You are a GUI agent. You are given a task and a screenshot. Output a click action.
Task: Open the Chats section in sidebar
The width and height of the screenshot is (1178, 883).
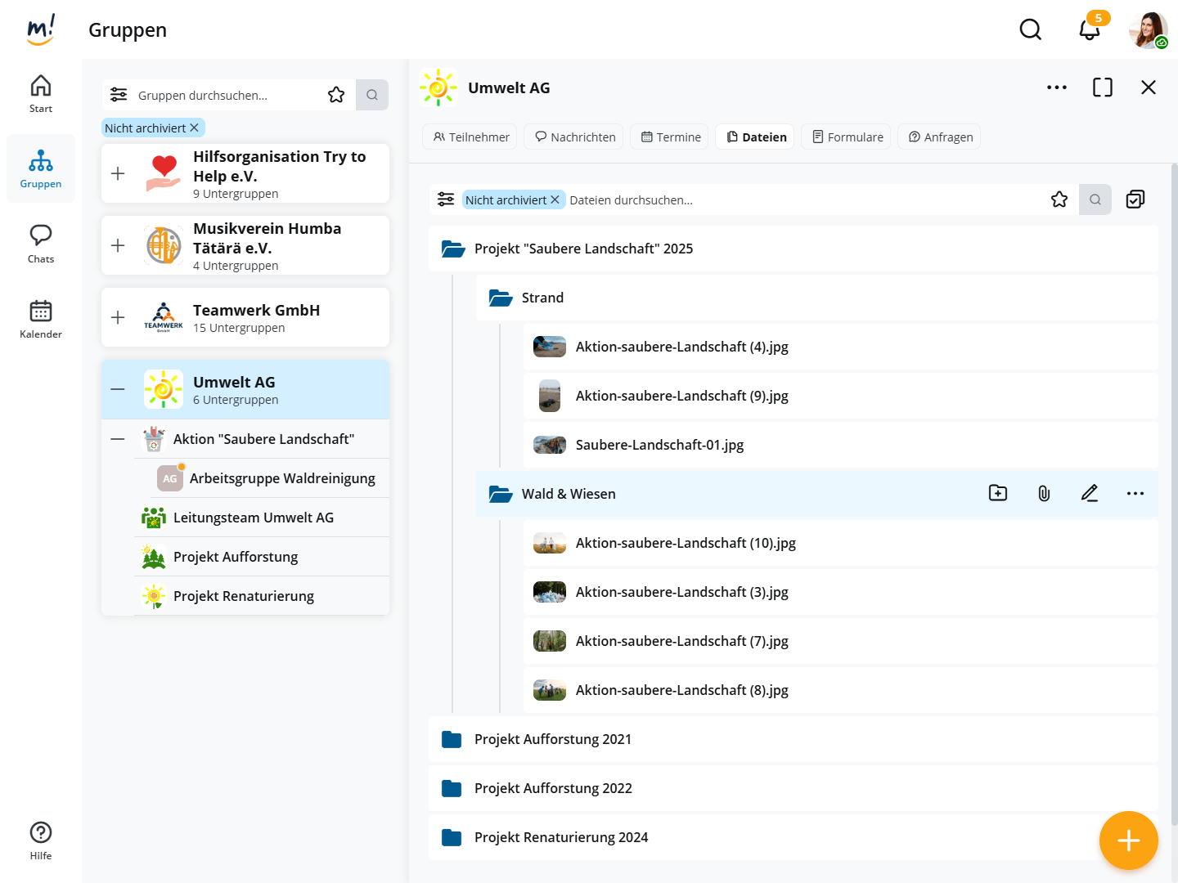point(41,244)
